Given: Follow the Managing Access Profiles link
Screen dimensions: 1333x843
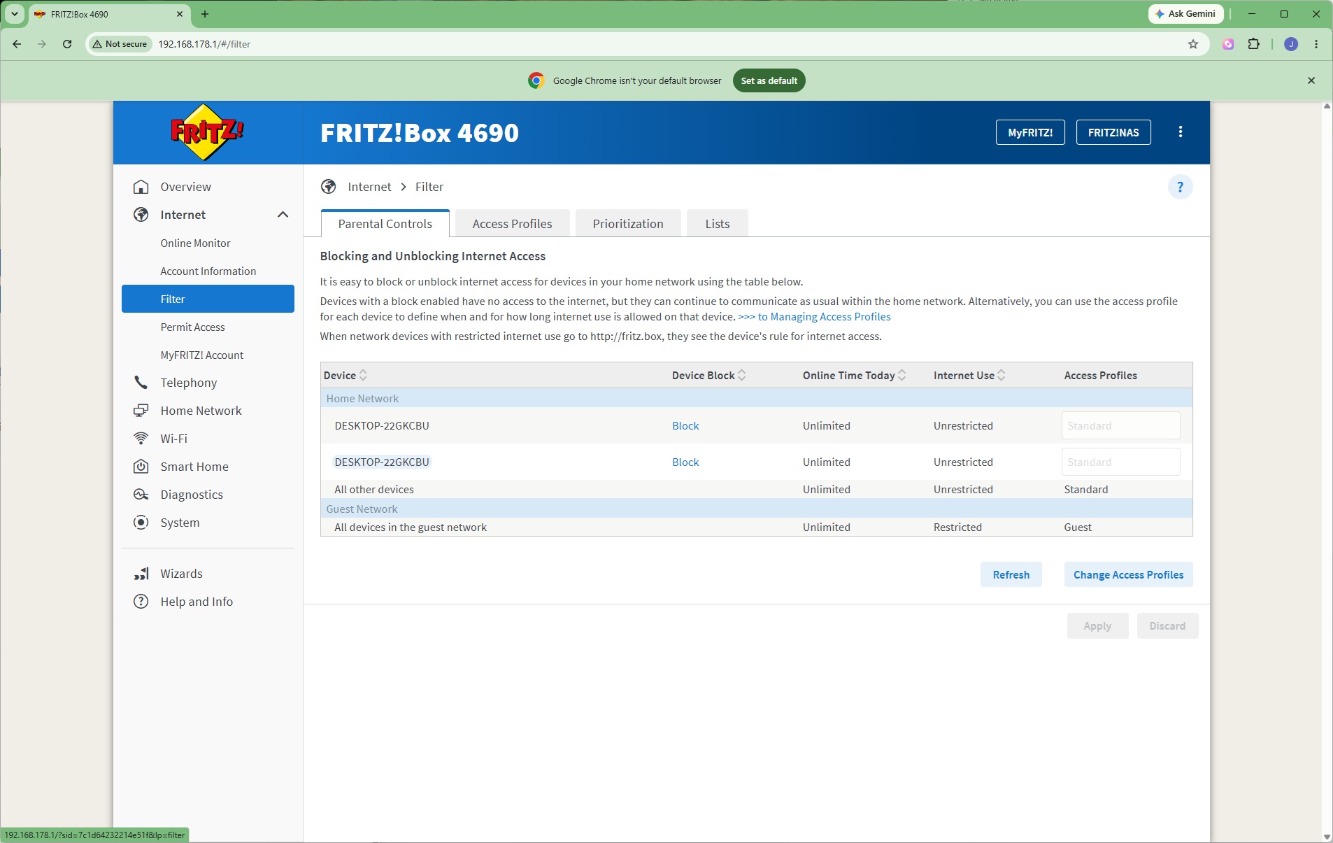Looking at the screenshot, I should [x=815, y=317].
